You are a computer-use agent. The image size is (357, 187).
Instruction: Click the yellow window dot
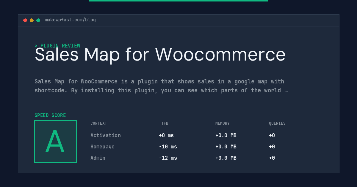coord(32,20)
